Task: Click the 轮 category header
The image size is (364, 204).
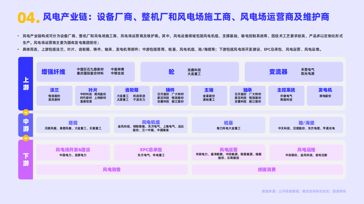Action: coord(171,72)
